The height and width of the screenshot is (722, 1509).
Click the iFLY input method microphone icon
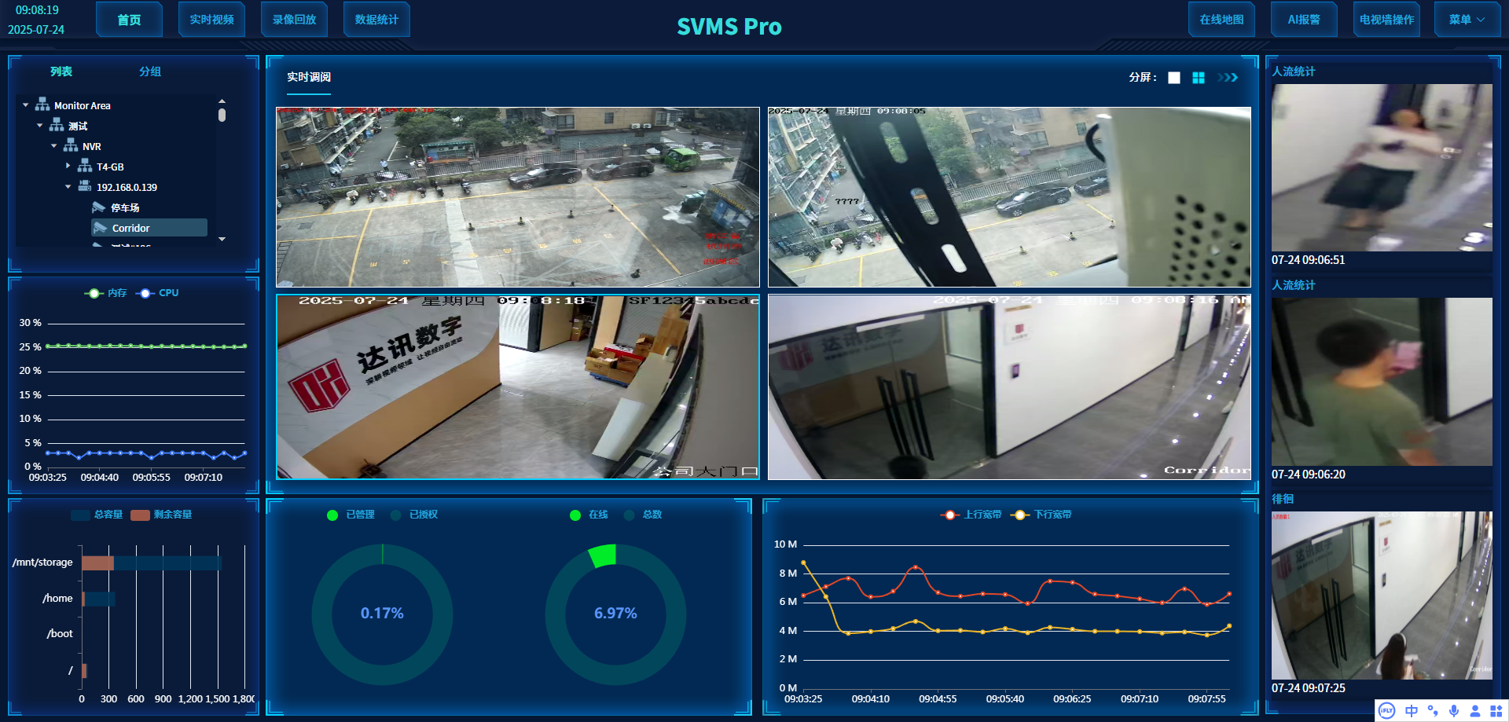pos(1454,711)
